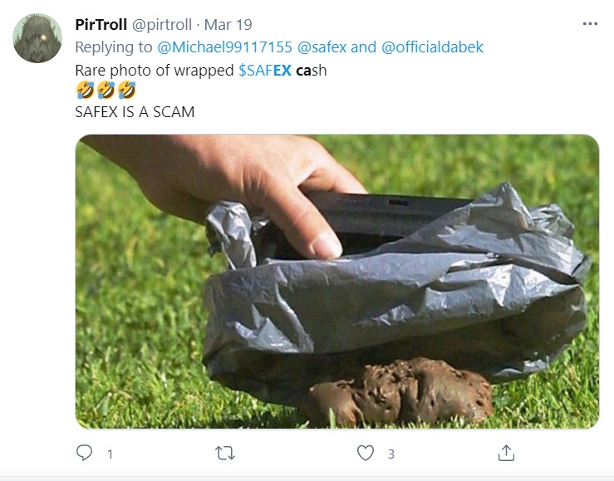
Task: Retweet this post using the retweet icon
Action: coord(225,454)
